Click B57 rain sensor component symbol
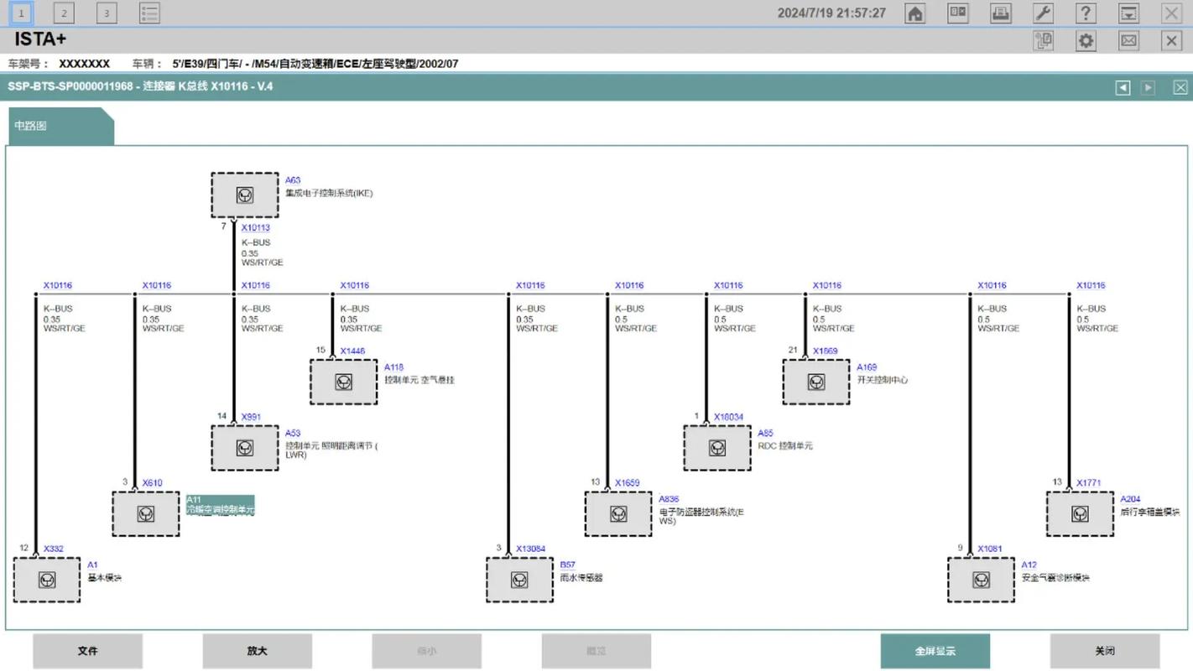Screen dimensions: 1193x671 (x=519, y=580)
